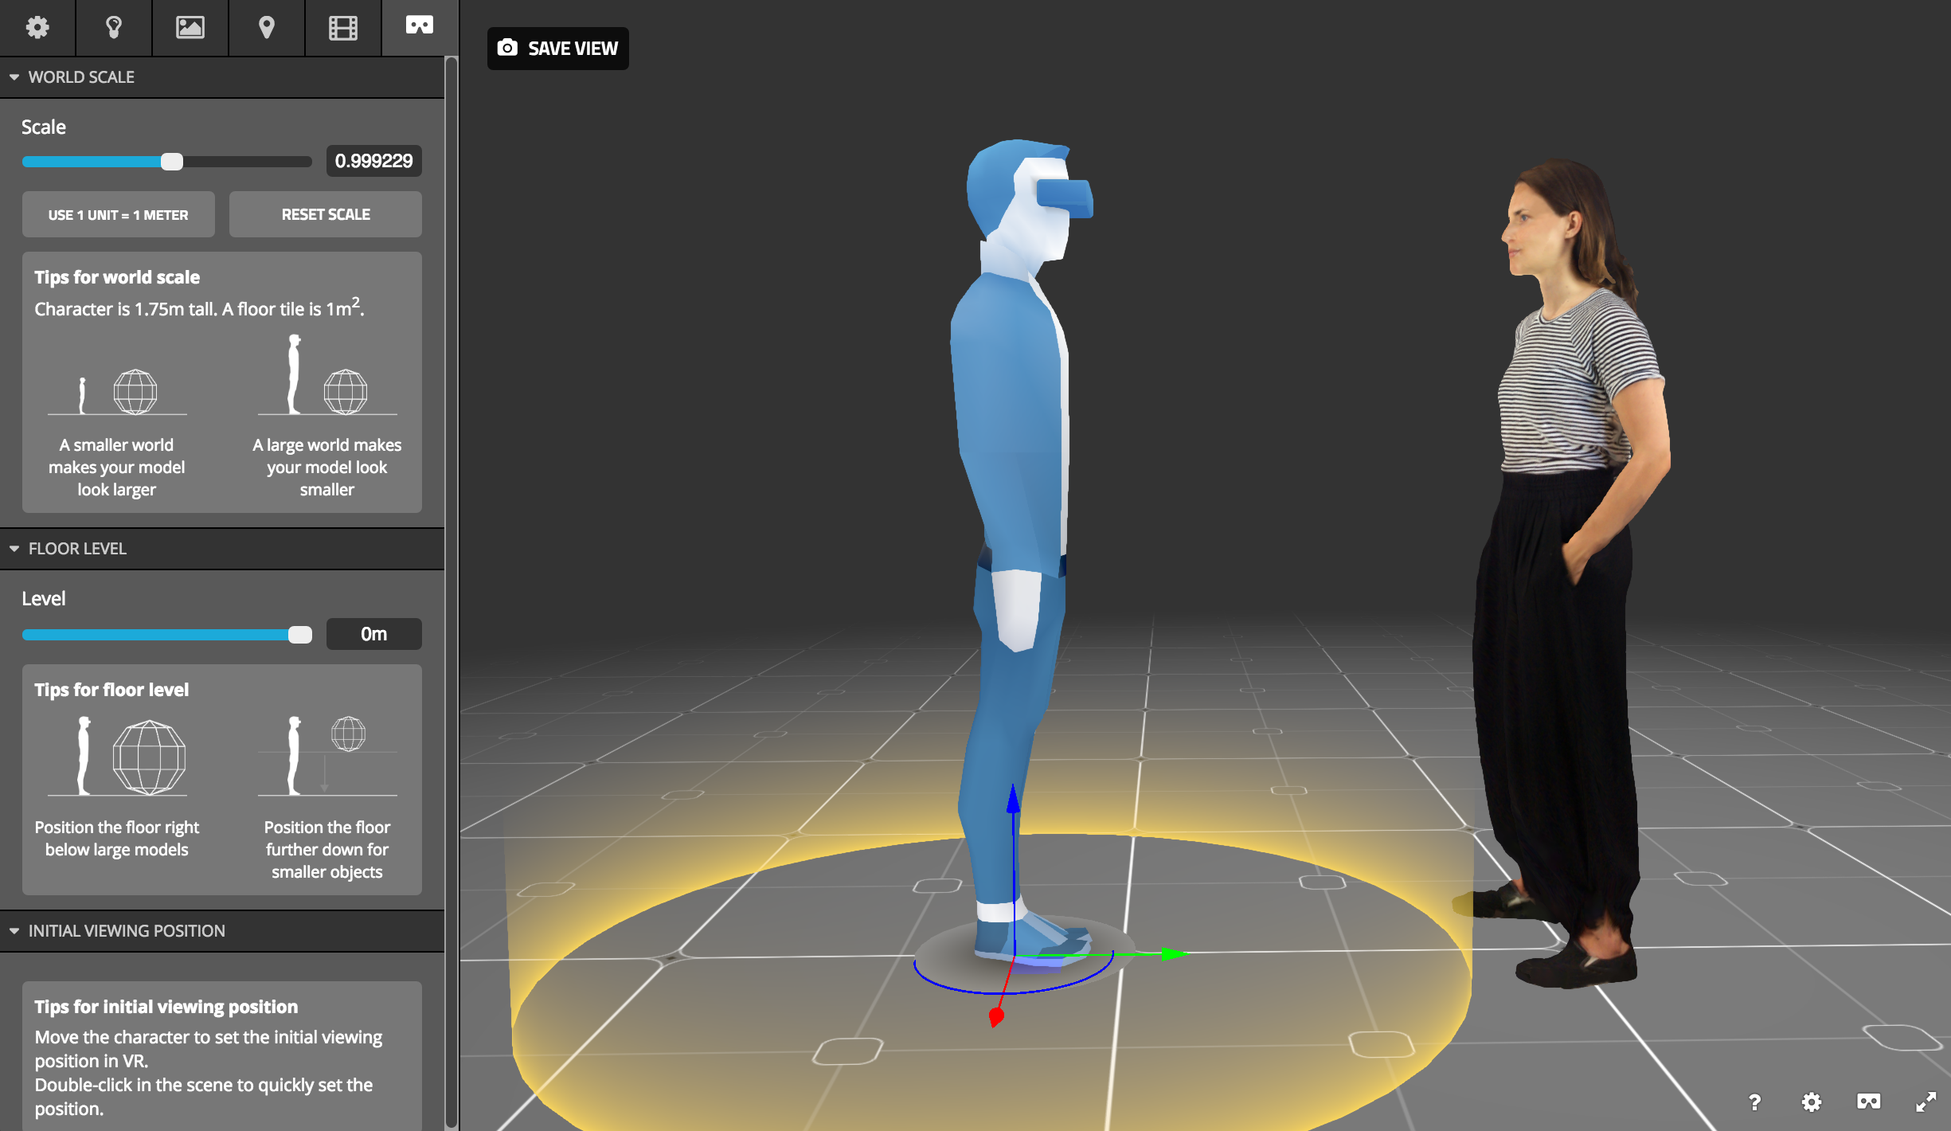
Task: Toggle fullscreen with the expand arrows icon
Action: click(x=1927, y=1102)
